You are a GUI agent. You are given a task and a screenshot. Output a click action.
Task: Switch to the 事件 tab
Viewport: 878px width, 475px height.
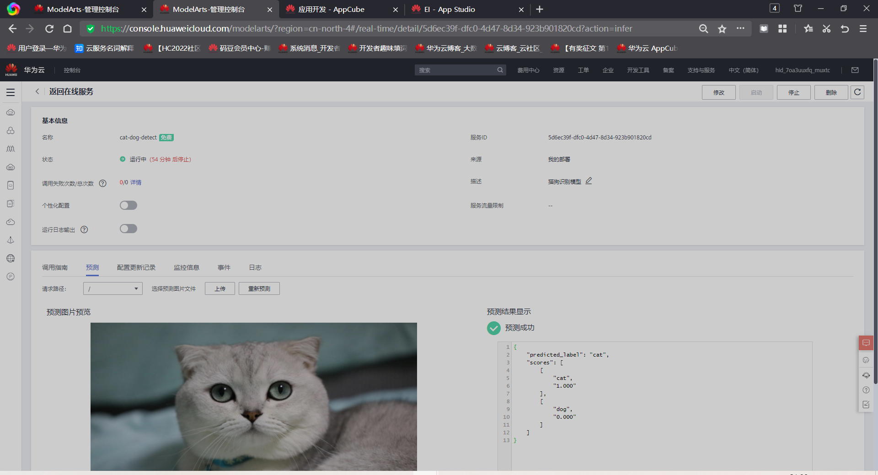(224, 267)
